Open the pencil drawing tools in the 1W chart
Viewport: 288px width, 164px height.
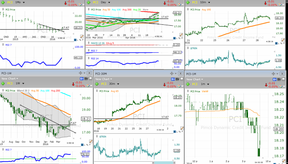(91, 141)
